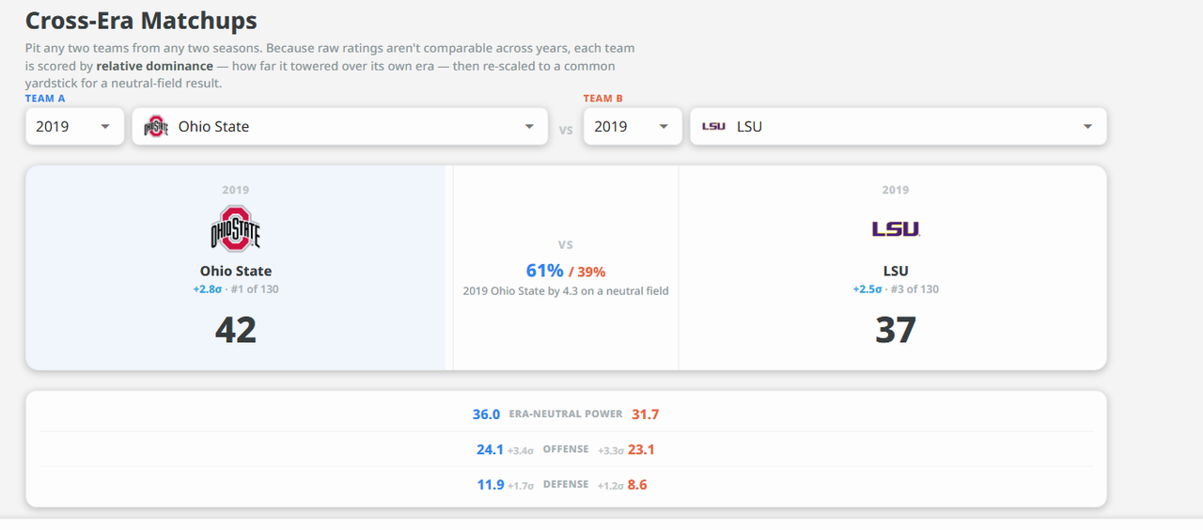Click the bold 'relative dominance' text
This screenshot has width=1203, height=530.
(155, 66)
